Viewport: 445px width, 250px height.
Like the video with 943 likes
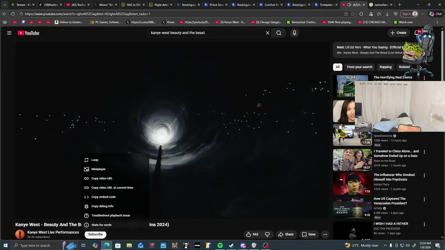click(x=252, y=234)
